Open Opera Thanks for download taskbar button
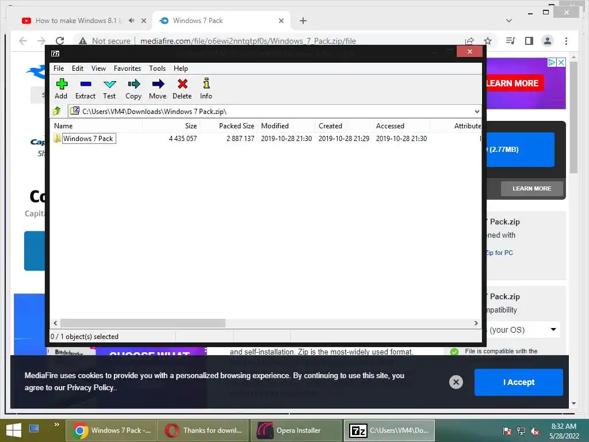This screenshot has width=589, height=442. 203,430
